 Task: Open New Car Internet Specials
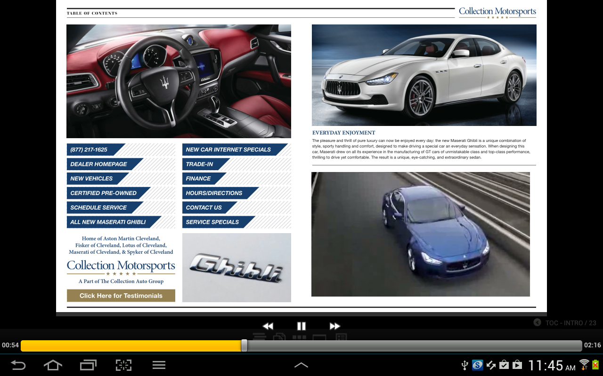235,149
